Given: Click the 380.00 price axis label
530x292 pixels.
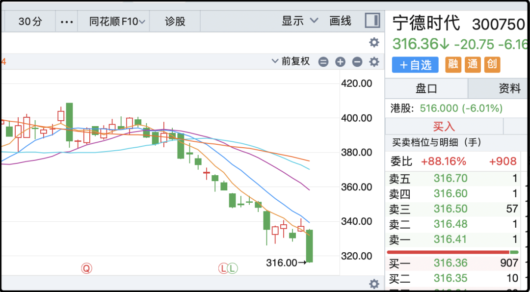Looking at the screenshot, I should click(x=356, y=153).
